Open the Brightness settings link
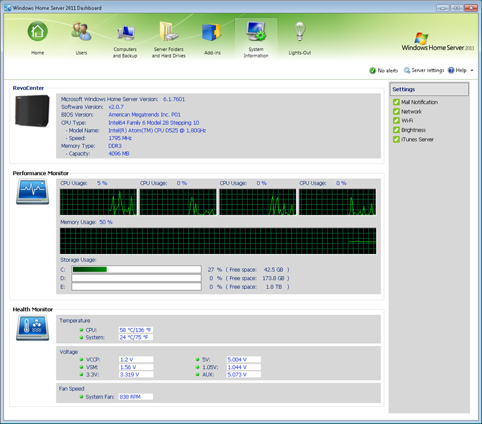Screen dimensions: 482x424 (414, 130)
